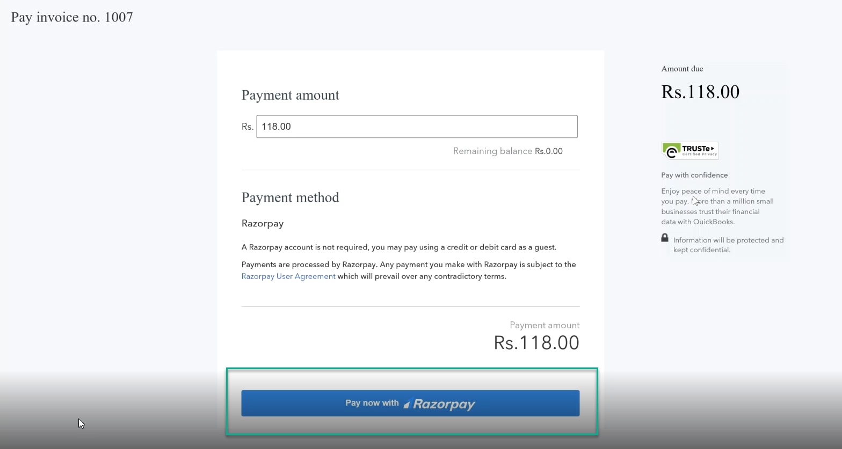Click the "Rs." prefix beside amount field
The width and height of the screenshot is (842, 449).
pos(247,127)
